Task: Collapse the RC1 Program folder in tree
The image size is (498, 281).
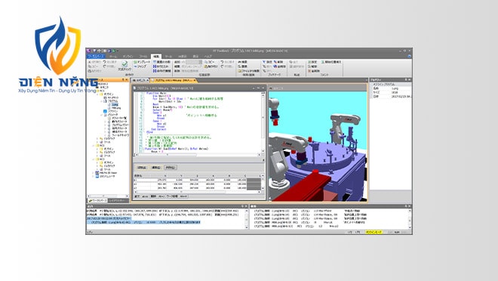Action: point(101,101)
